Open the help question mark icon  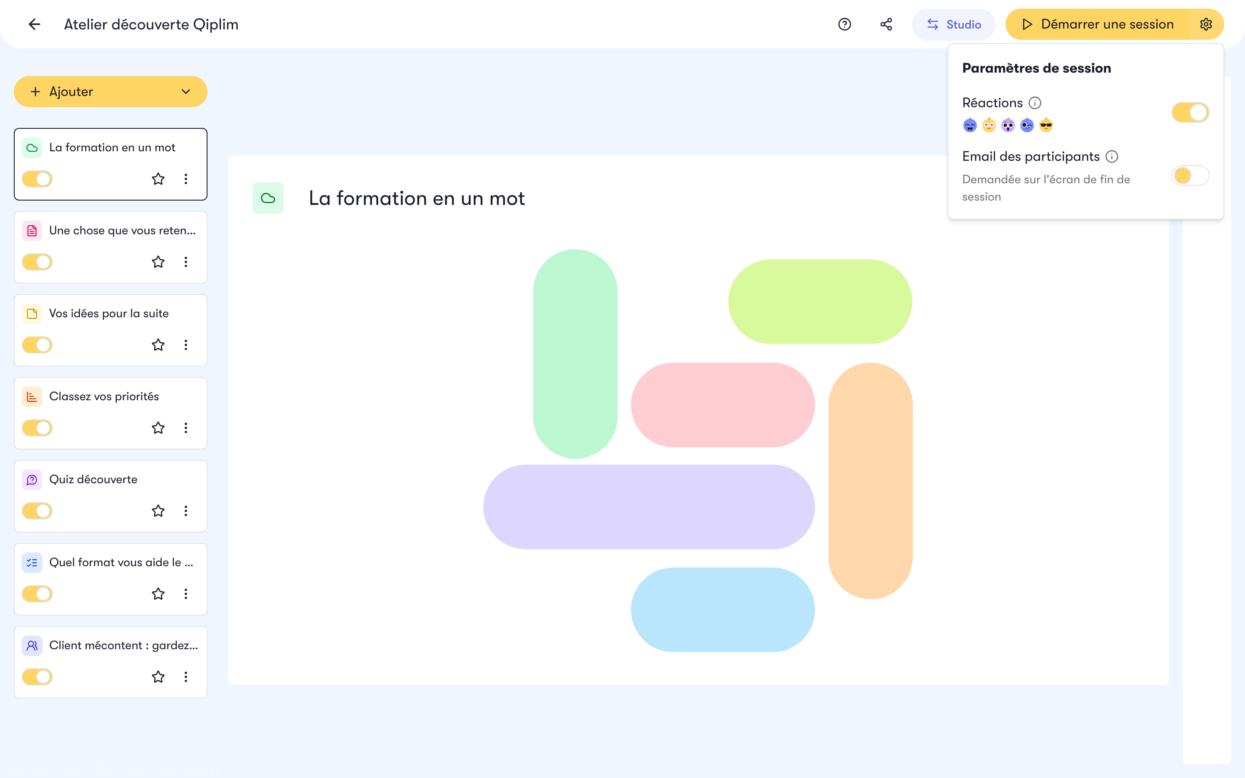[x=844, y=24]
